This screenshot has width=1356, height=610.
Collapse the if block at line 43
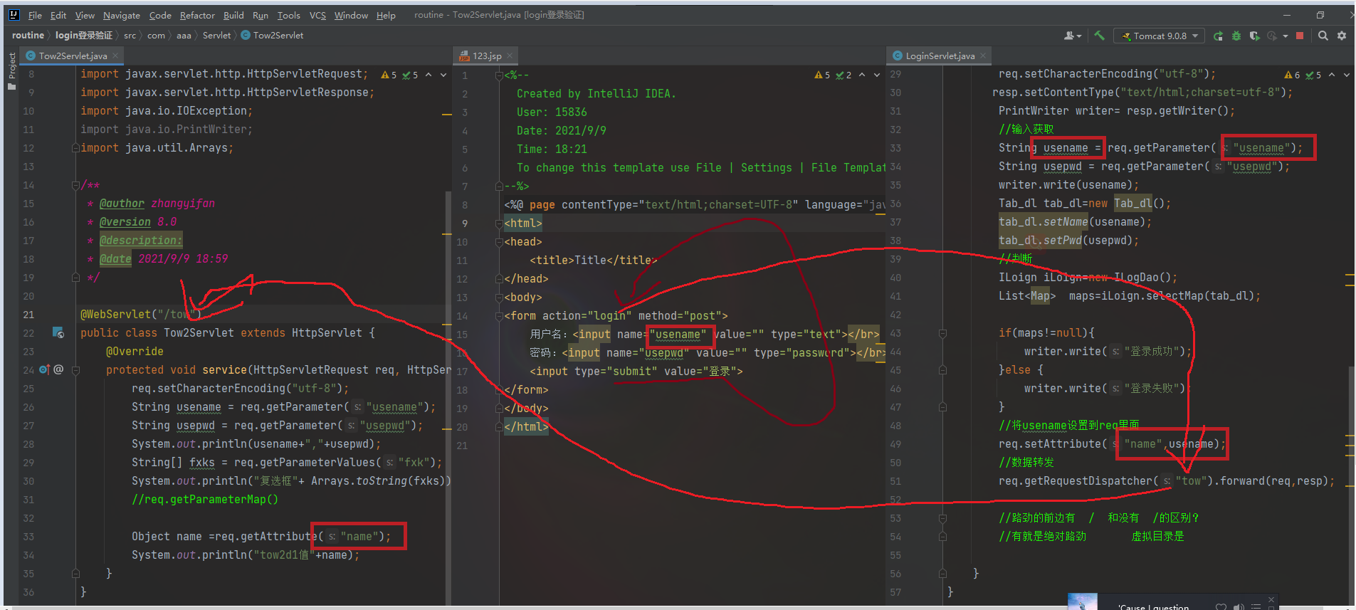[942, 332]
